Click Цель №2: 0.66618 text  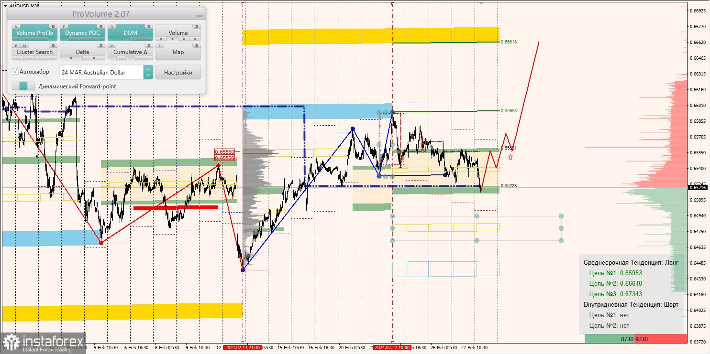615,284
